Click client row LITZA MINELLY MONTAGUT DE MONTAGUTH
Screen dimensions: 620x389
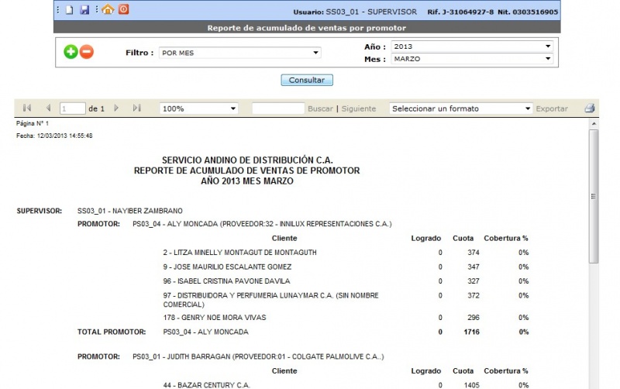239,253
